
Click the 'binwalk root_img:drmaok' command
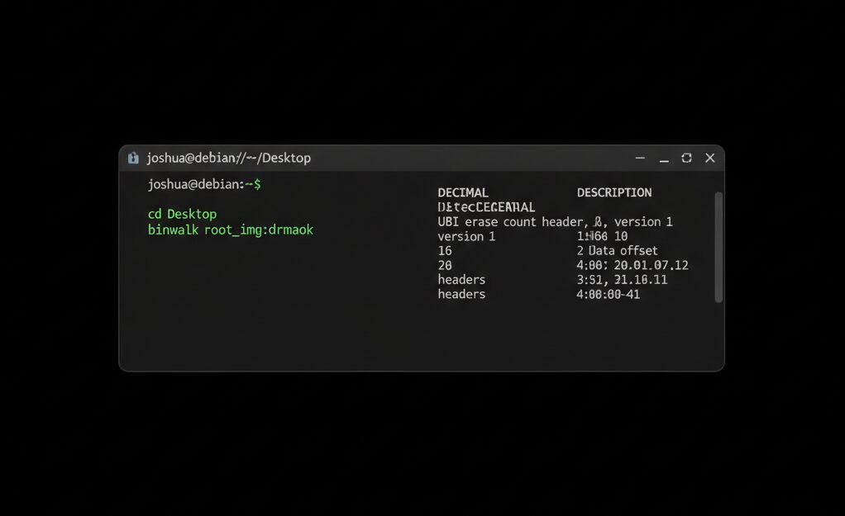pos(231,230)
